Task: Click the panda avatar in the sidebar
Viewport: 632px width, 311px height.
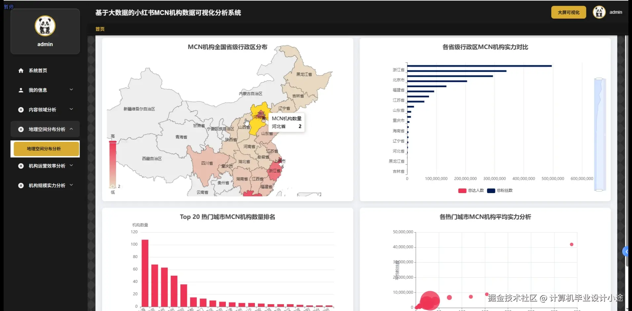Action: (45, 26)
